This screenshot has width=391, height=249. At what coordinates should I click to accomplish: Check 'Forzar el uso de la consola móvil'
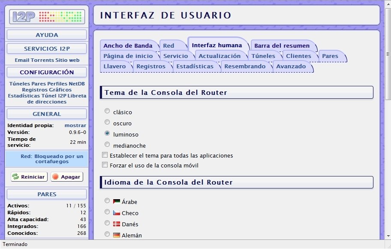105,165
